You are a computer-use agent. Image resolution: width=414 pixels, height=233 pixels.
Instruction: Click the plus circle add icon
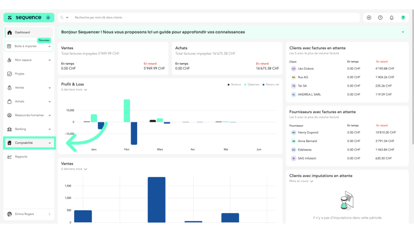(369, 17)
